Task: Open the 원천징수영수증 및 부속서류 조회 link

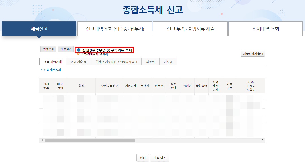Action: point(107,50)
